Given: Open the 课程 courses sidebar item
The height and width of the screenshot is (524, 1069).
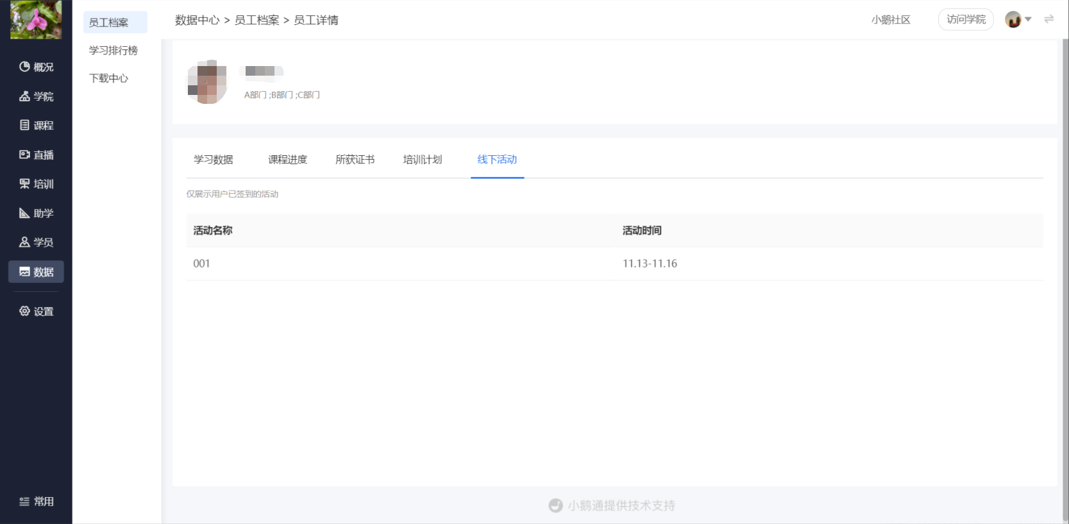Looking at the screenshot, I should 36,125.
